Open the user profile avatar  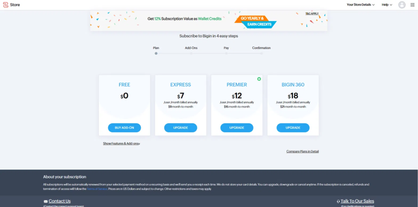pyautogui.click(x=402, y=4)
